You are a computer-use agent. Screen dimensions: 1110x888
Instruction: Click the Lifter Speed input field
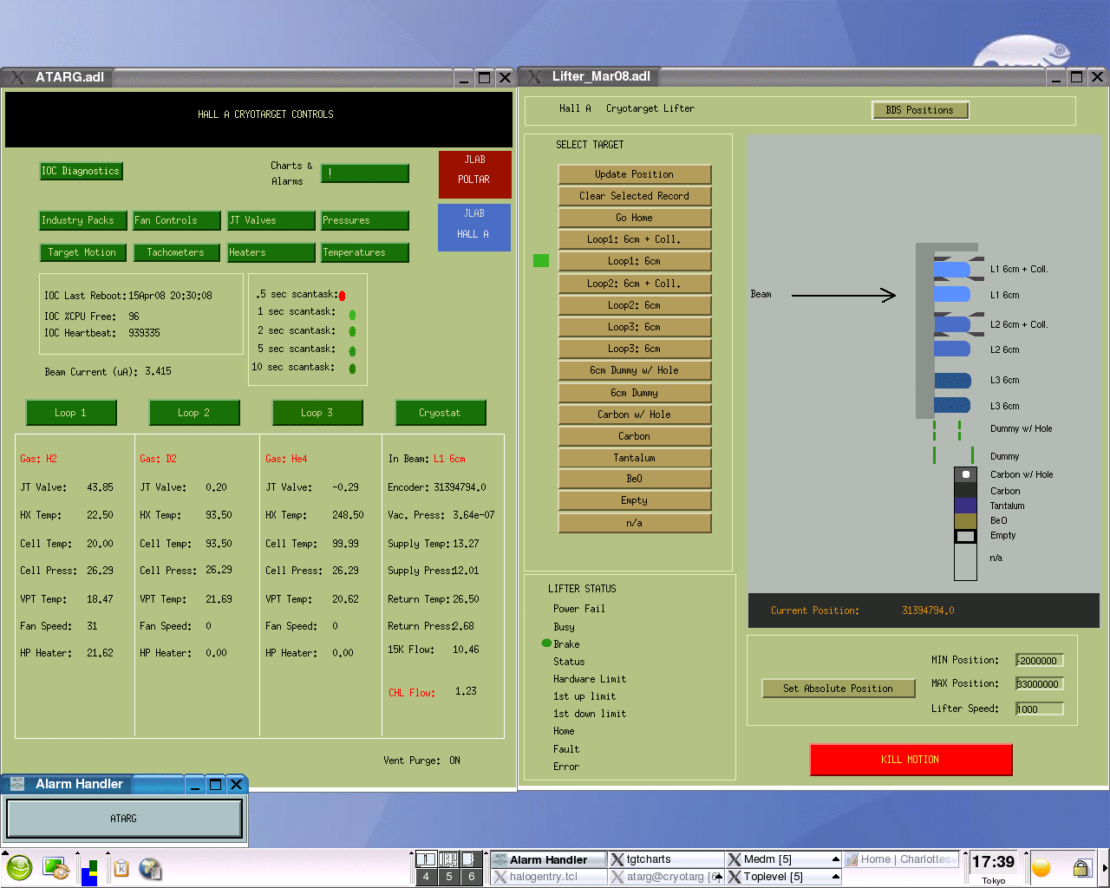[x=1040, y=708]
